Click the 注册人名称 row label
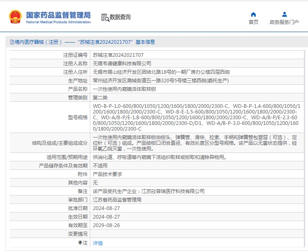 point(75,63)
